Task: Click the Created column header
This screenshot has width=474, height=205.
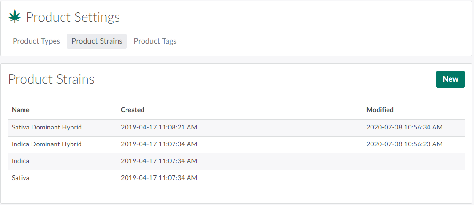Action: tap(133, 110)
